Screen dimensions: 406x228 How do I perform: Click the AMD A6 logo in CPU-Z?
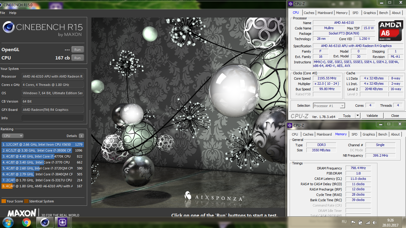(x=391, y=31)
